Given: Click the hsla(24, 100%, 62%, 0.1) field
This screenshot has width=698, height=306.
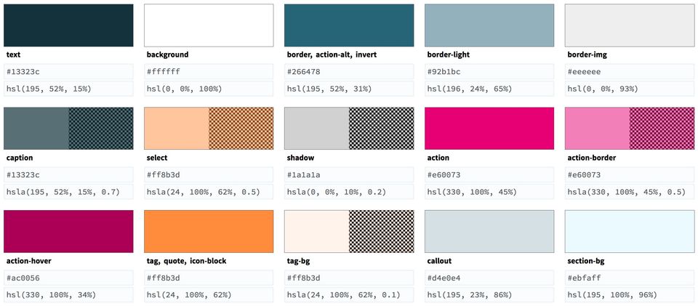Looking at the screenshot, I should [349, 294].
